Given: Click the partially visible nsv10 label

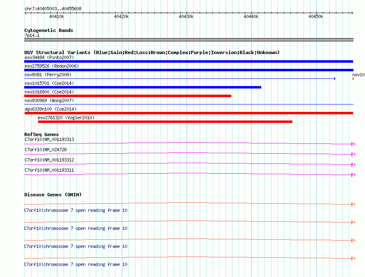Looking at the screenshot, I should tap(358, 75).
